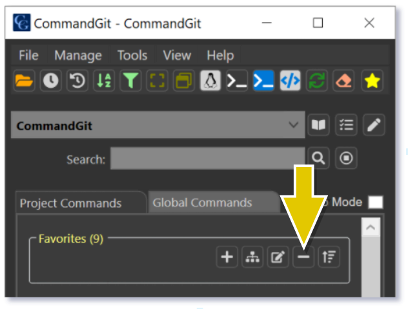
Task: Click the red eraser toolbar icon
Action: (343, 81)
